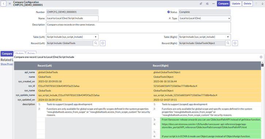This screenshot has width=265, height=139.
Task: Open more options ellipsis in header
Action: coord(214,4)
